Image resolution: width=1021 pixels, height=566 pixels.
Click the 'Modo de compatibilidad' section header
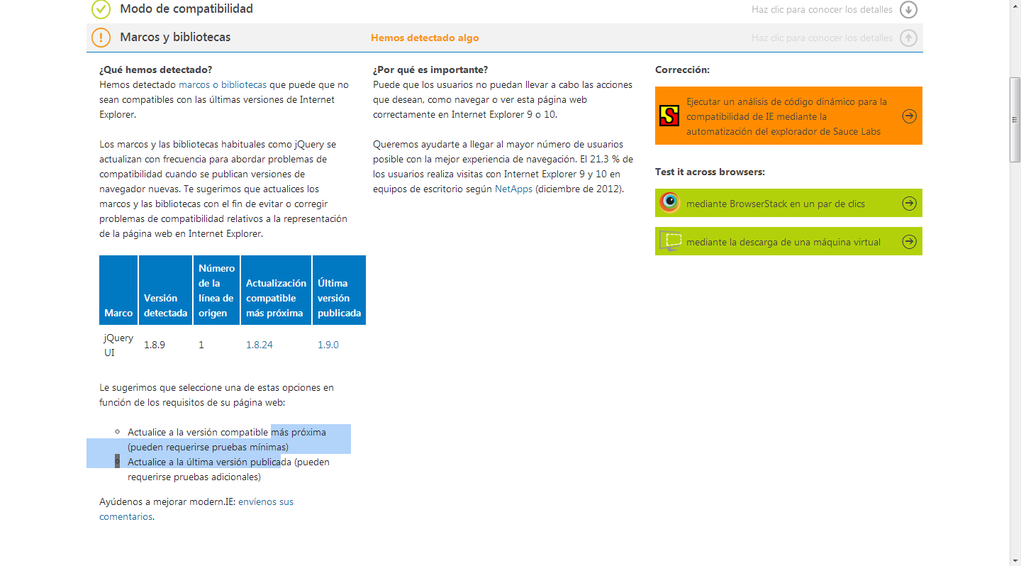[x=186, y=9]
